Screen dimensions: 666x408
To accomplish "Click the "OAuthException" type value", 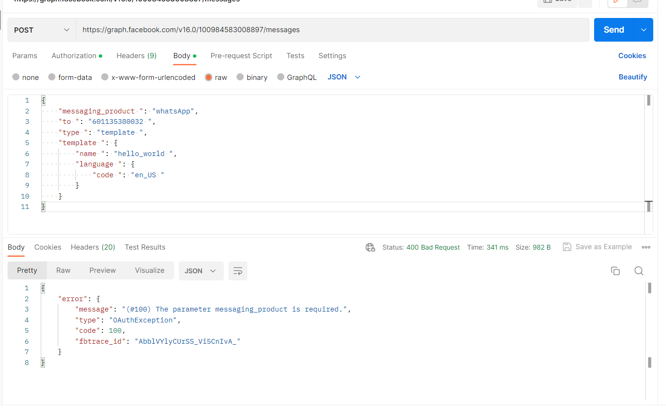I will [x=143, y=320].
